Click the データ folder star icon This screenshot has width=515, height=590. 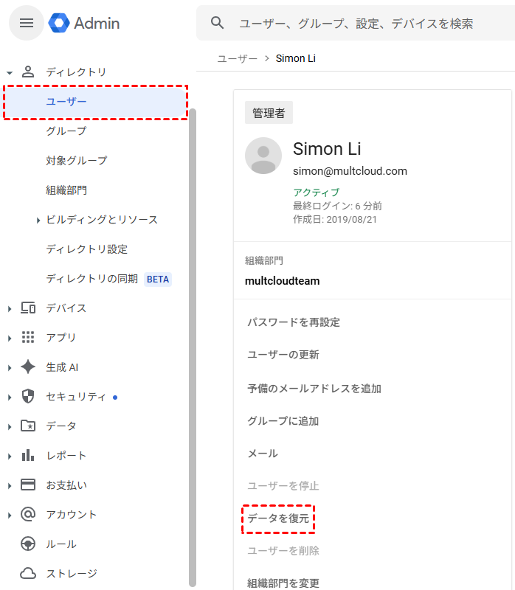28,426
